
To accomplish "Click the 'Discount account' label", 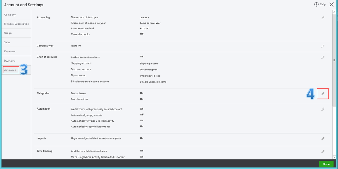I will click(81, 69).
